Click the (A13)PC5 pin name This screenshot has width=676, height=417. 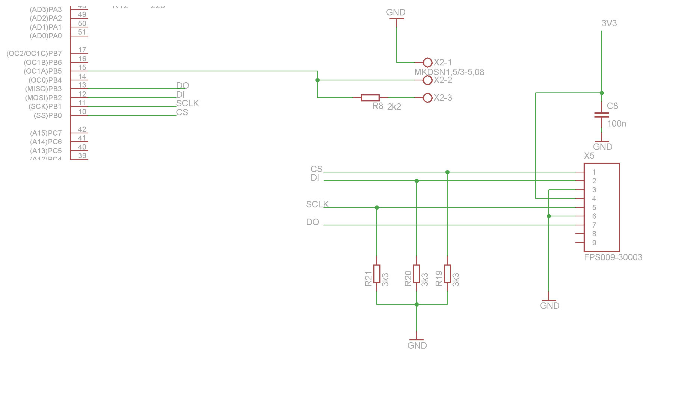pyautogui.click(x=46, y=151)
